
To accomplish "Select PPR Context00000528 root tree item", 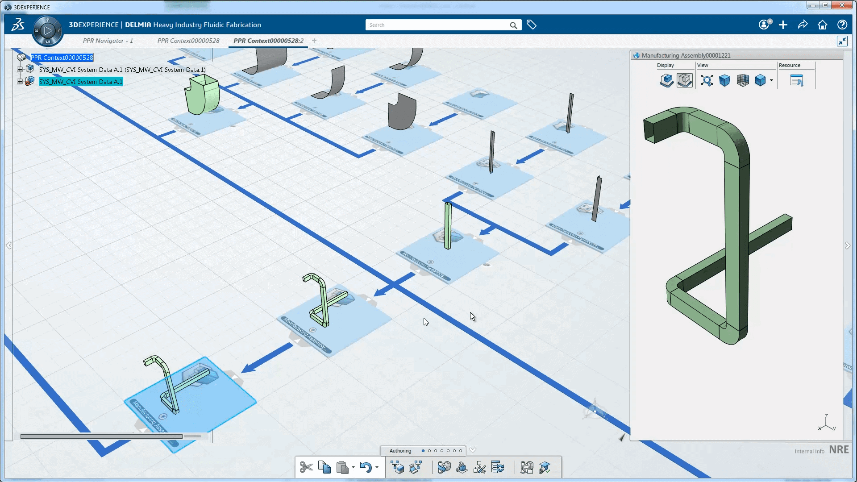I will point(62,58).
